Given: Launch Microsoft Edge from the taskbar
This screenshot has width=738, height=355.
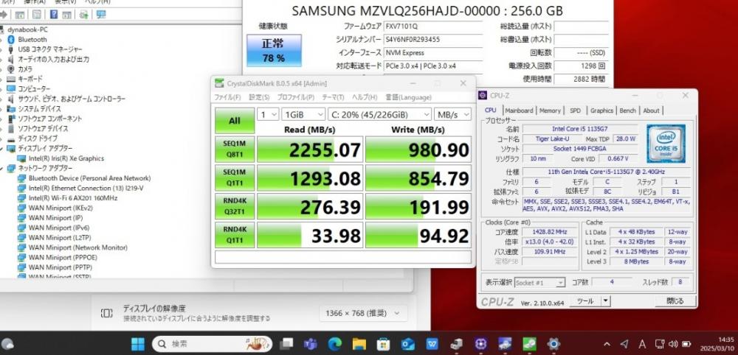Looking at the screenshot, I should (x=334, y=344).
